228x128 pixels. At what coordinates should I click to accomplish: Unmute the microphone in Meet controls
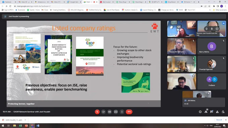tap(97, 112)
